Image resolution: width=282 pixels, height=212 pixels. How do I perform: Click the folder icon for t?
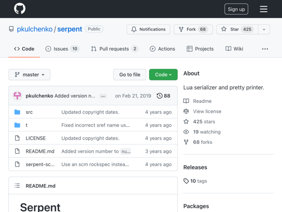pyautogui.click(x=17, y=125)
